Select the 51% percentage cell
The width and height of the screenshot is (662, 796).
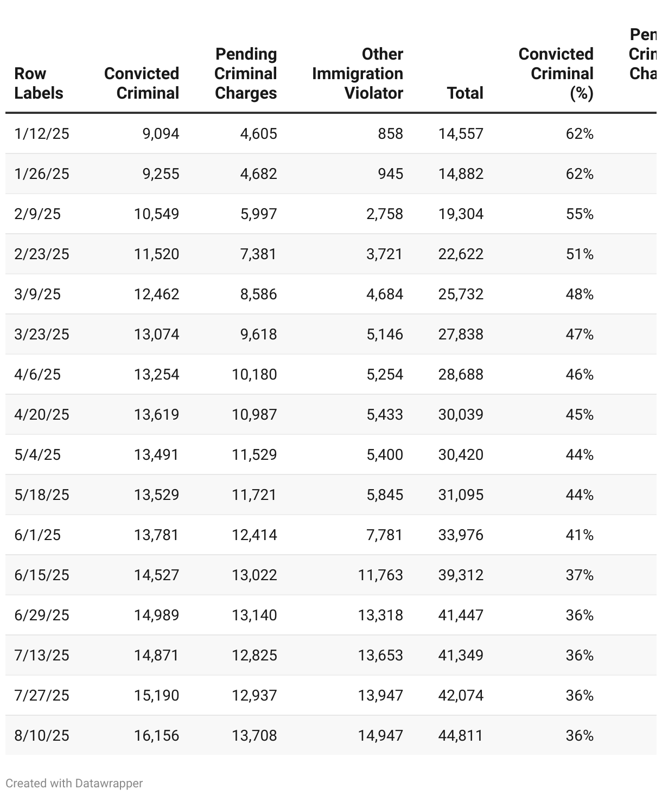(x=580, y=254)
